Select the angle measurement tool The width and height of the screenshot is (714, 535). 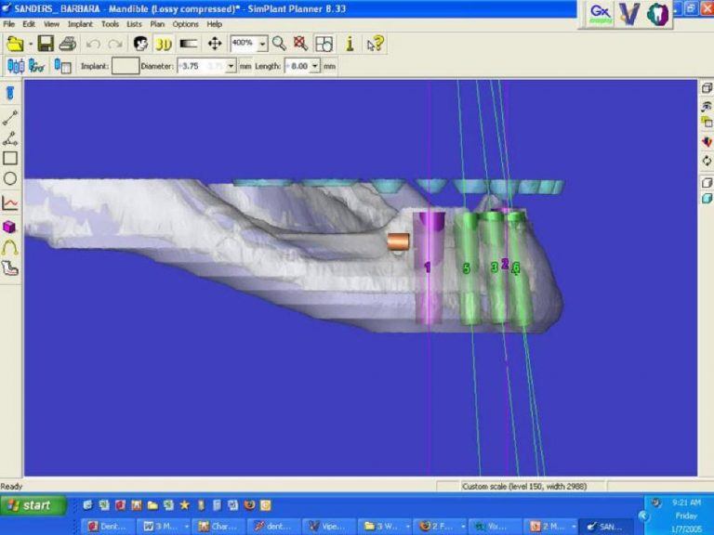[x=10, y=139]
